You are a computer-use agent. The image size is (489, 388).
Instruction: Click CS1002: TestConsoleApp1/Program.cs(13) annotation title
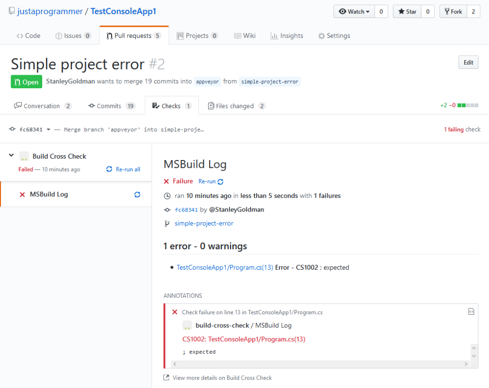point(244,339)
